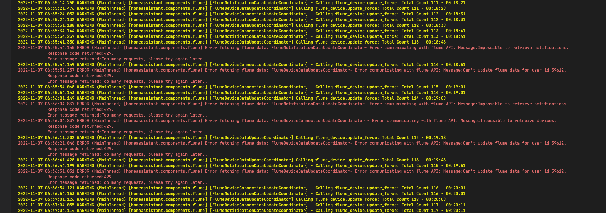Click 'Total Count 114 - 00:18:51' text
Screen dimensions: 606x213
coord(434,65)
